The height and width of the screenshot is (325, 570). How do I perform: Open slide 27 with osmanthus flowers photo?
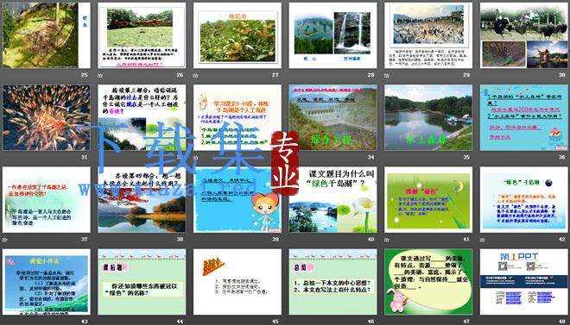coord(237,35)
